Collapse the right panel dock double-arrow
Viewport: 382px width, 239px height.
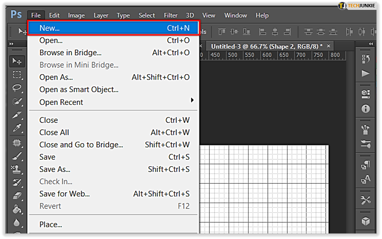click(x=371, y=44)
